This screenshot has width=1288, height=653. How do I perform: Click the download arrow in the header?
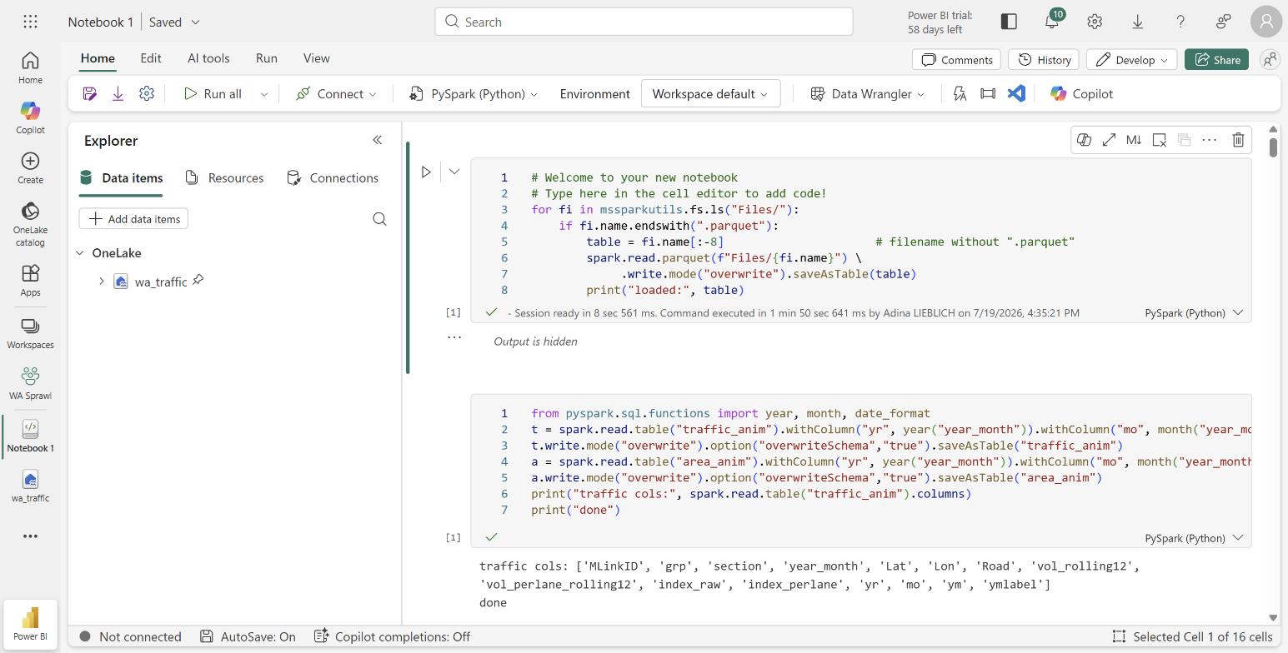1137,22
